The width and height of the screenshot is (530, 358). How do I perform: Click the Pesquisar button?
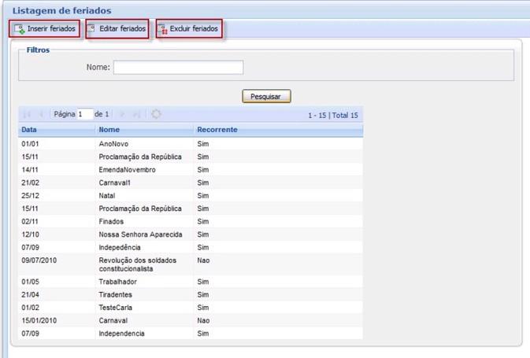[266, 96]
